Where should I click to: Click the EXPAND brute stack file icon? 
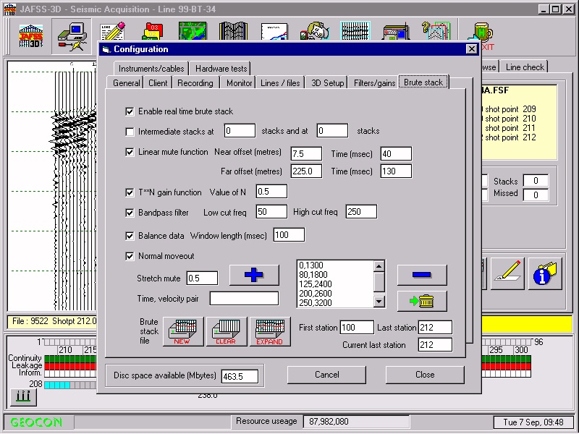(x=270, y=331)
